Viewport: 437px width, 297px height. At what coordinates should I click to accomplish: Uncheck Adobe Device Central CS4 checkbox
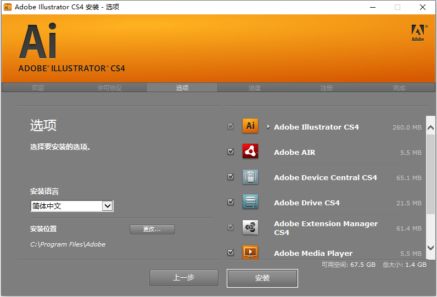(231, 177)
